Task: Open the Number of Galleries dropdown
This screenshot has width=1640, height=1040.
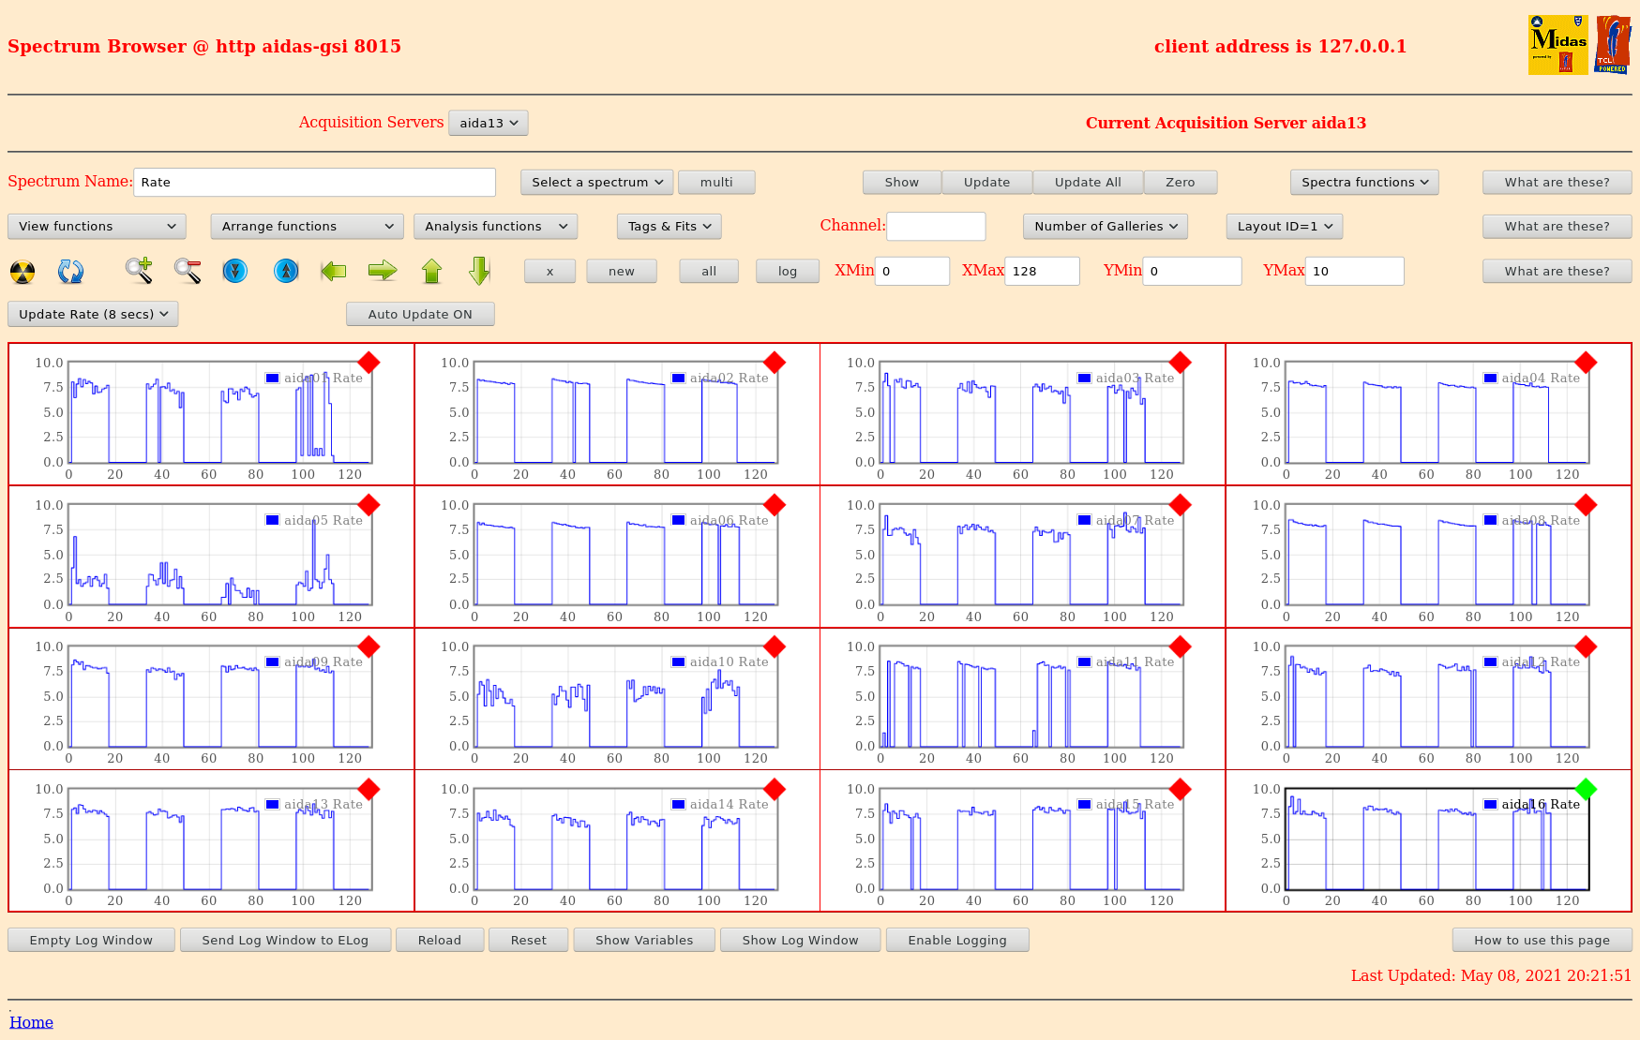Action: (x=1105, y=227)
